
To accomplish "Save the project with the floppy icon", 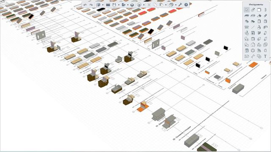I will tap(114, 5).
